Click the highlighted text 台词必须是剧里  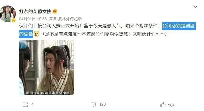click(x=179, y=26)
